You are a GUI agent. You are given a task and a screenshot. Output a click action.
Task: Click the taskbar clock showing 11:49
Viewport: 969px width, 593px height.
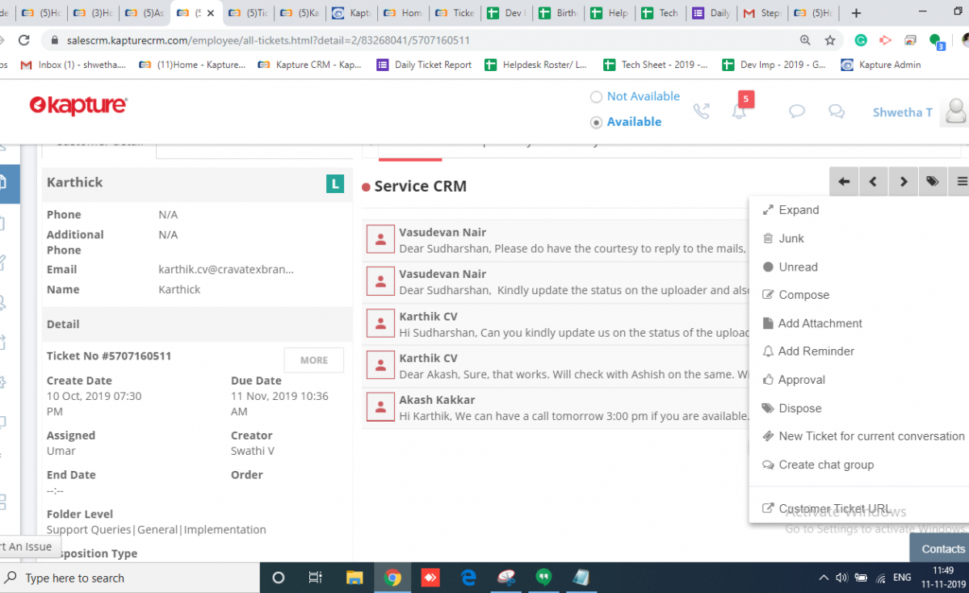click(942, 570)
